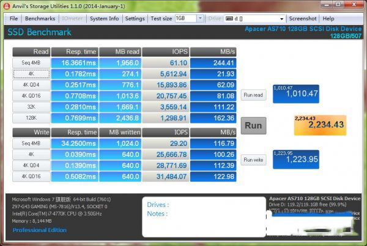This screenshot has width=367, height=246.
Task: Click the read score 1,010.47 box
Action: click(296, 94)
